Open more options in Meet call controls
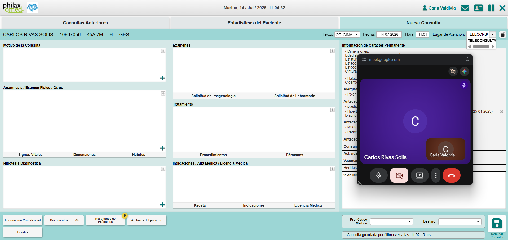The width and height of the screenshot is (508, 240). 436,175
